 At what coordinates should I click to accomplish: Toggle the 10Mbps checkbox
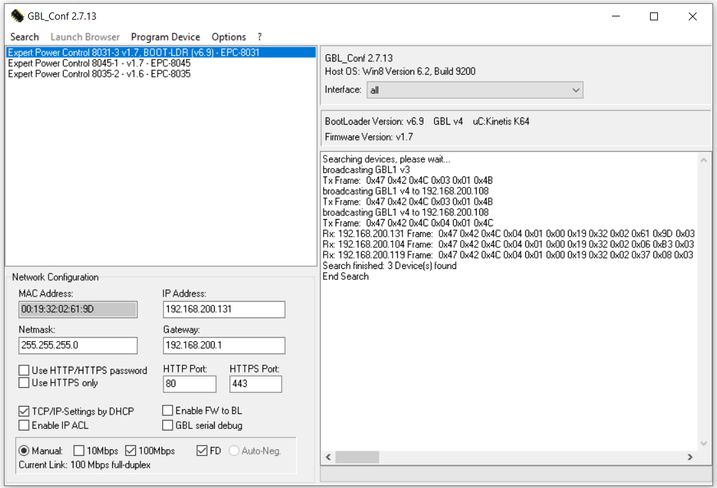tap(79, 451)
